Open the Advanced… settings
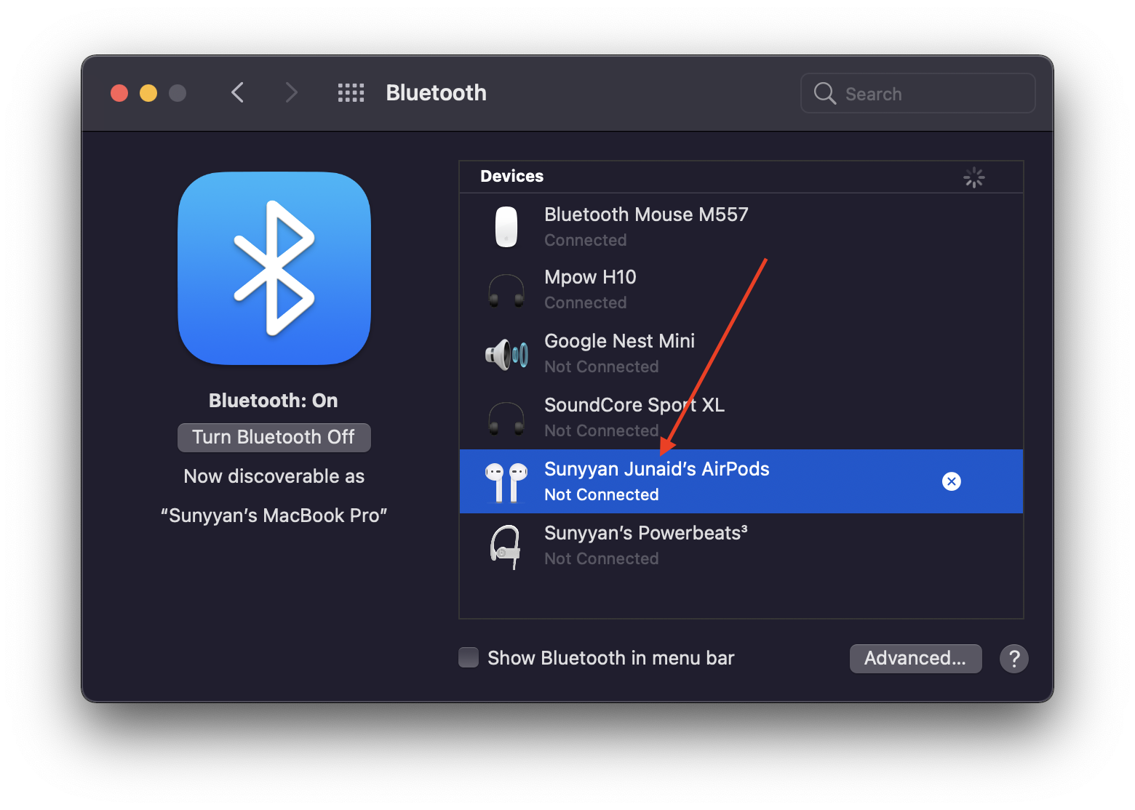Image resolution: width=1135 pixels, height=810 pixels. (x=915, y=659)
